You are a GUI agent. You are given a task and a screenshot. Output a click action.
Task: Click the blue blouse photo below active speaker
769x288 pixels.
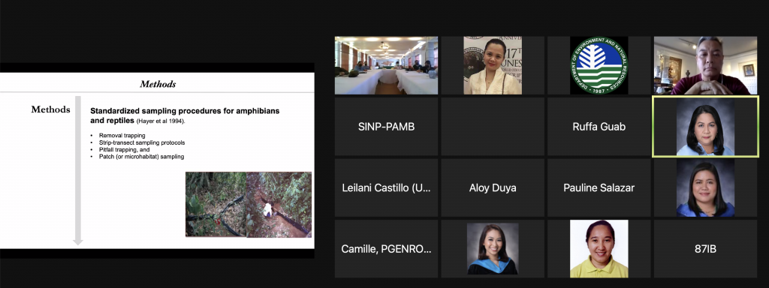pyautogui.click(x=705, y=187)
